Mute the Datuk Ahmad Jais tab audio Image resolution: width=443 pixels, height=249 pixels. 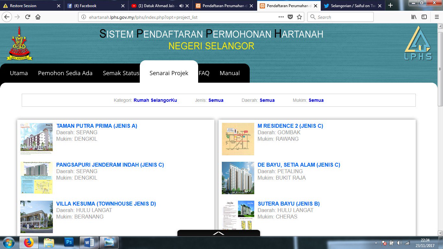click(181, 6)
